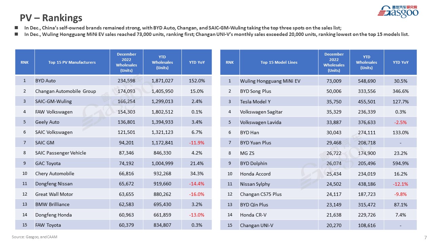The image size is (434, 244).
Task: Select the 'Great Wall Motor' cell
Action: [72, 194]
